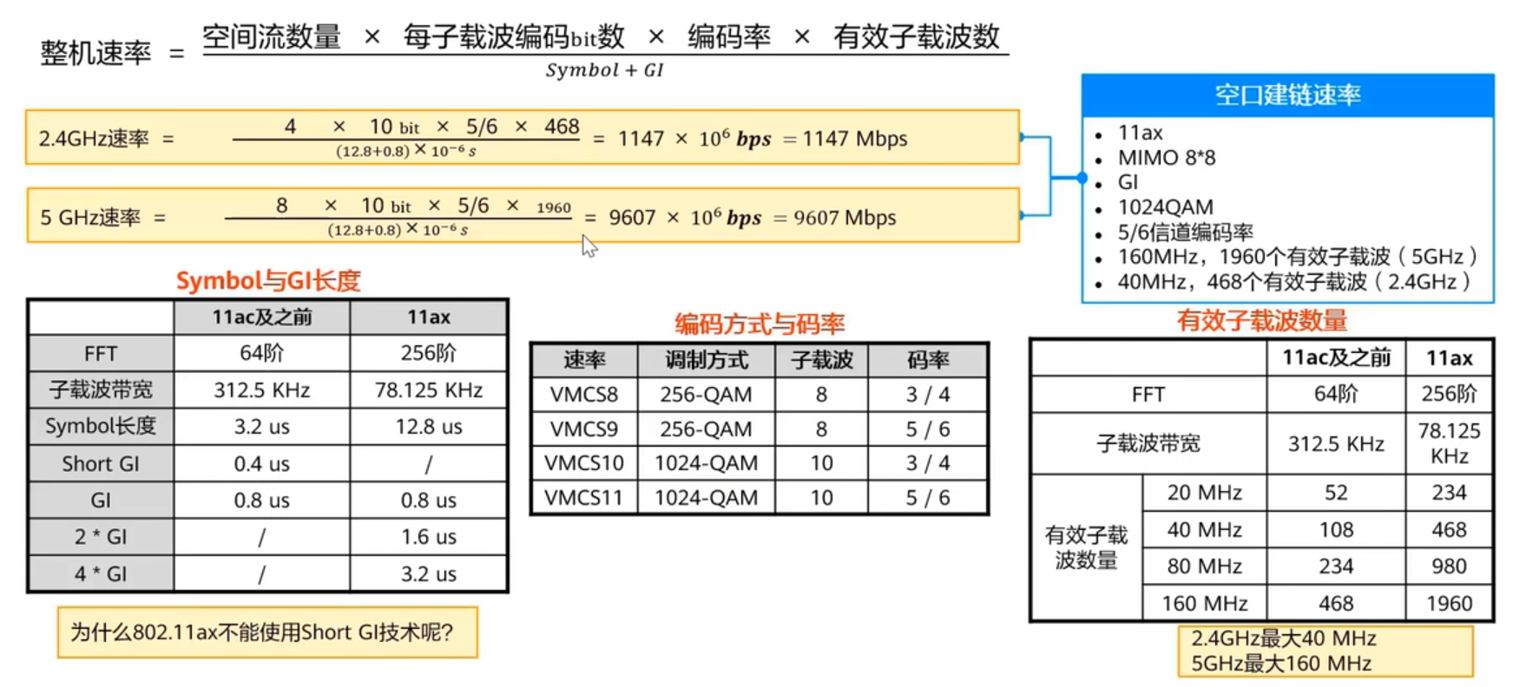Select the "MIMO 8*8" bullet item

(x=1166, y=158)
